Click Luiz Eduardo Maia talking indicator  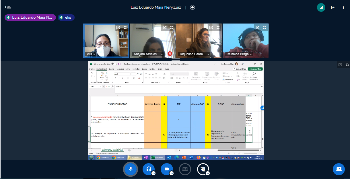pyautogui.click(x=30, y=17)
